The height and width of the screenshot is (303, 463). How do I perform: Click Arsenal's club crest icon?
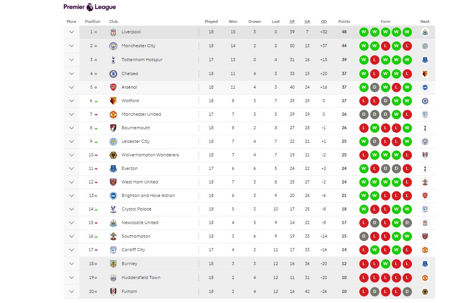click(113, 87)
